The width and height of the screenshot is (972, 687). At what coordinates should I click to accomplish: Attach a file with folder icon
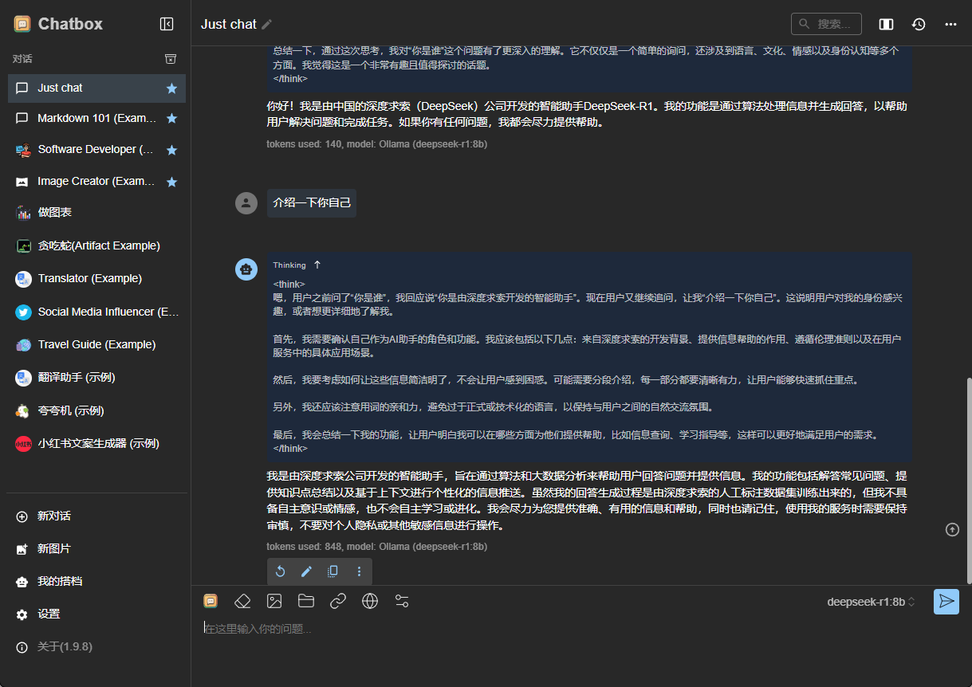(x=306, y=601)
